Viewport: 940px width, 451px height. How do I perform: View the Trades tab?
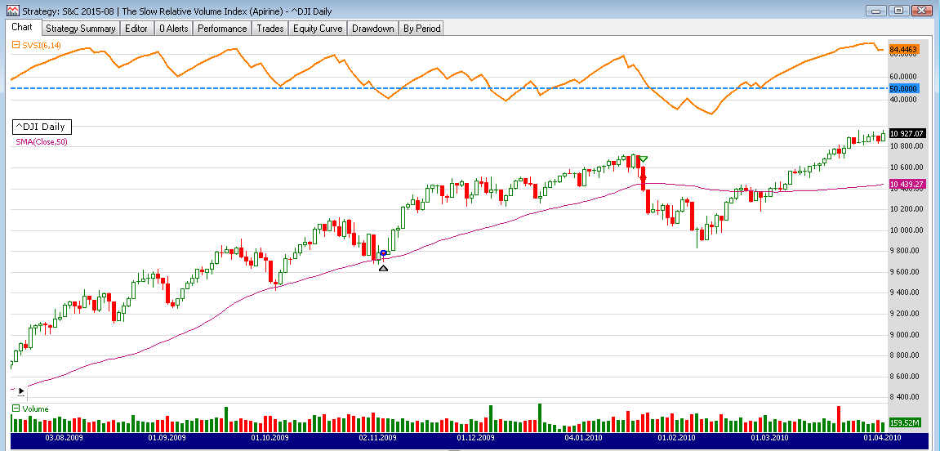click(270, 29)
